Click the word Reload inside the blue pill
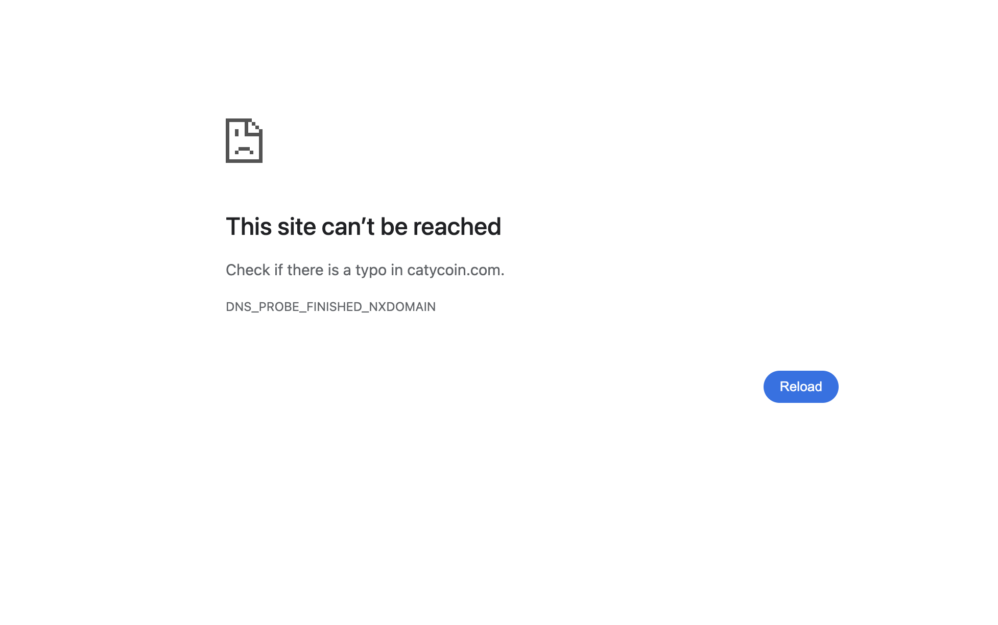Viewport: 998px width, 625px height. (801, 387)
